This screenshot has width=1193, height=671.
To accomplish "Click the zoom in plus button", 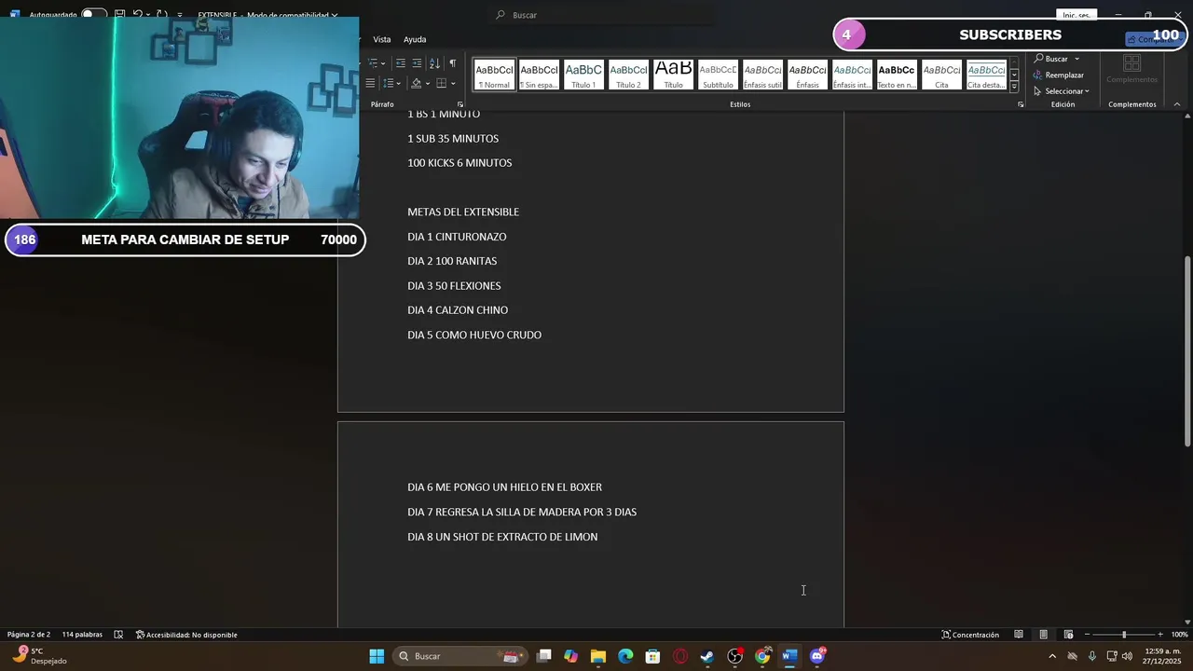I will tap(1159, 635).
